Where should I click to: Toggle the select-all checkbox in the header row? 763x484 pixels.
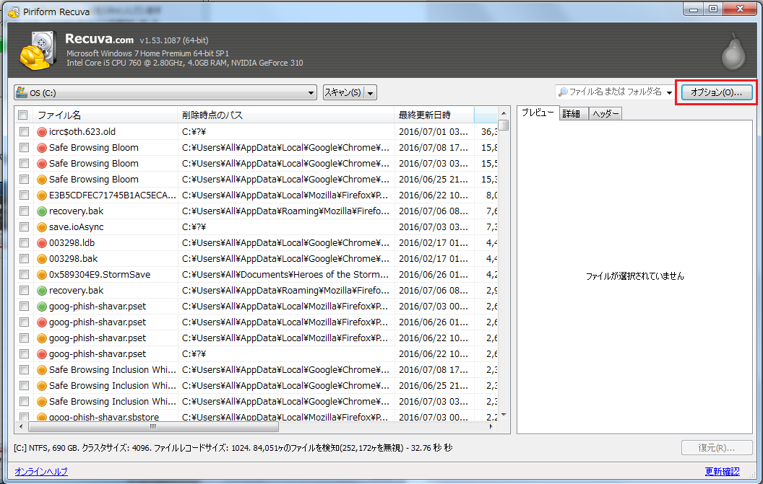click(23, 115)
